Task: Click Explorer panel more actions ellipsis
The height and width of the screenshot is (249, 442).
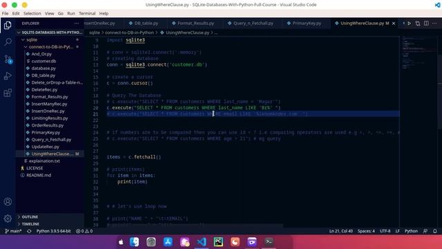Action: tap(77, 24)
